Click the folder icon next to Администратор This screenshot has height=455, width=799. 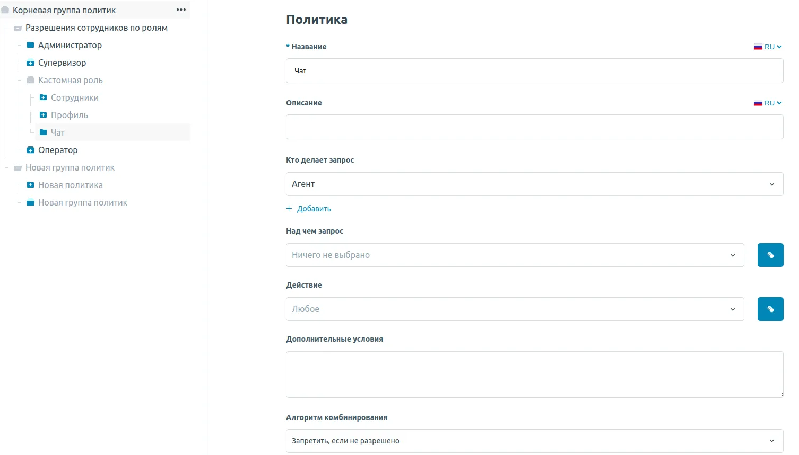pos(31,45)
